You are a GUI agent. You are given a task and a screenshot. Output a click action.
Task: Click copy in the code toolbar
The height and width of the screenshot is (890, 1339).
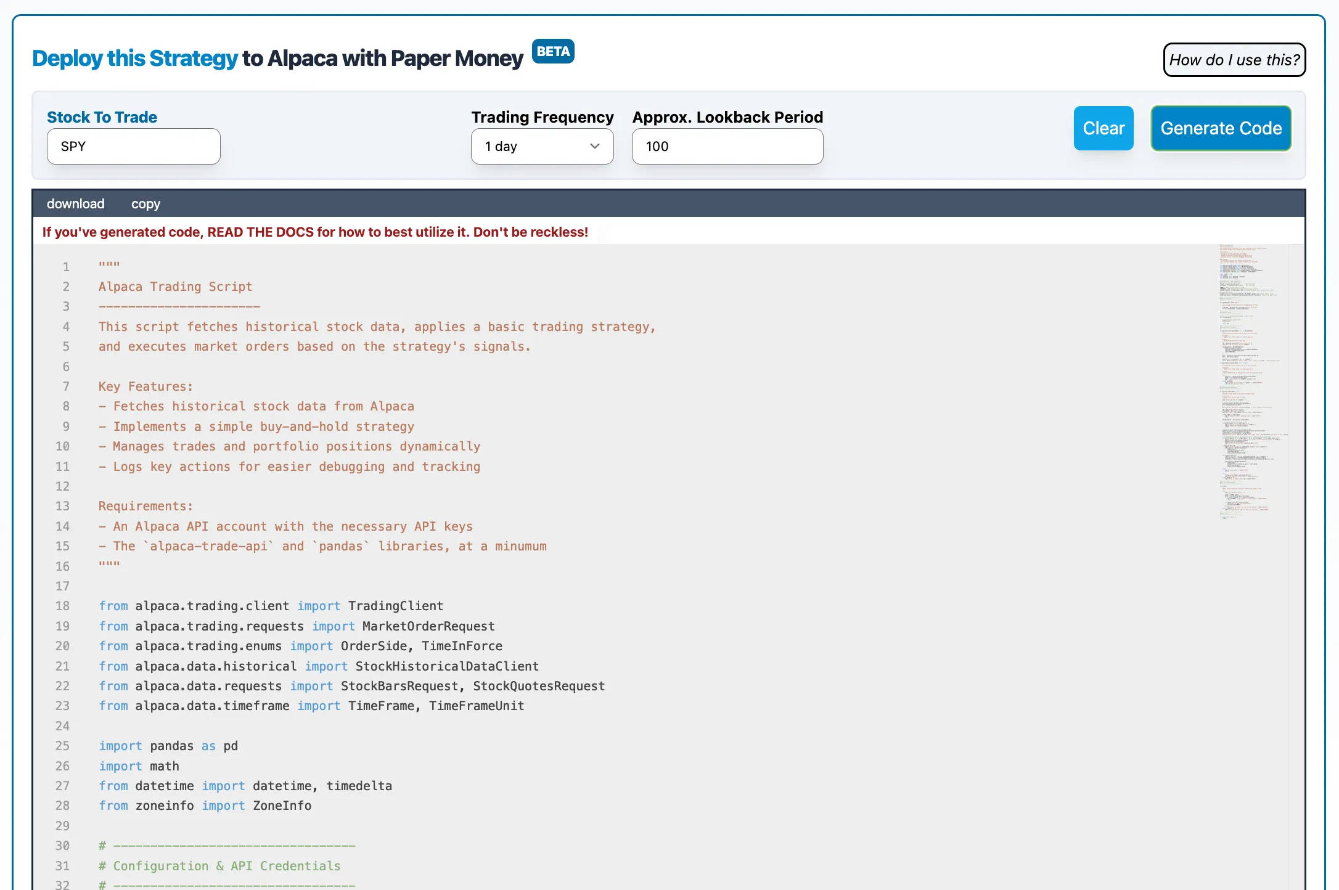pos(145,204)
